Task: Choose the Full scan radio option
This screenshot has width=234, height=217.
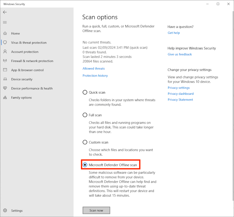Action: [x=85, y=115]
